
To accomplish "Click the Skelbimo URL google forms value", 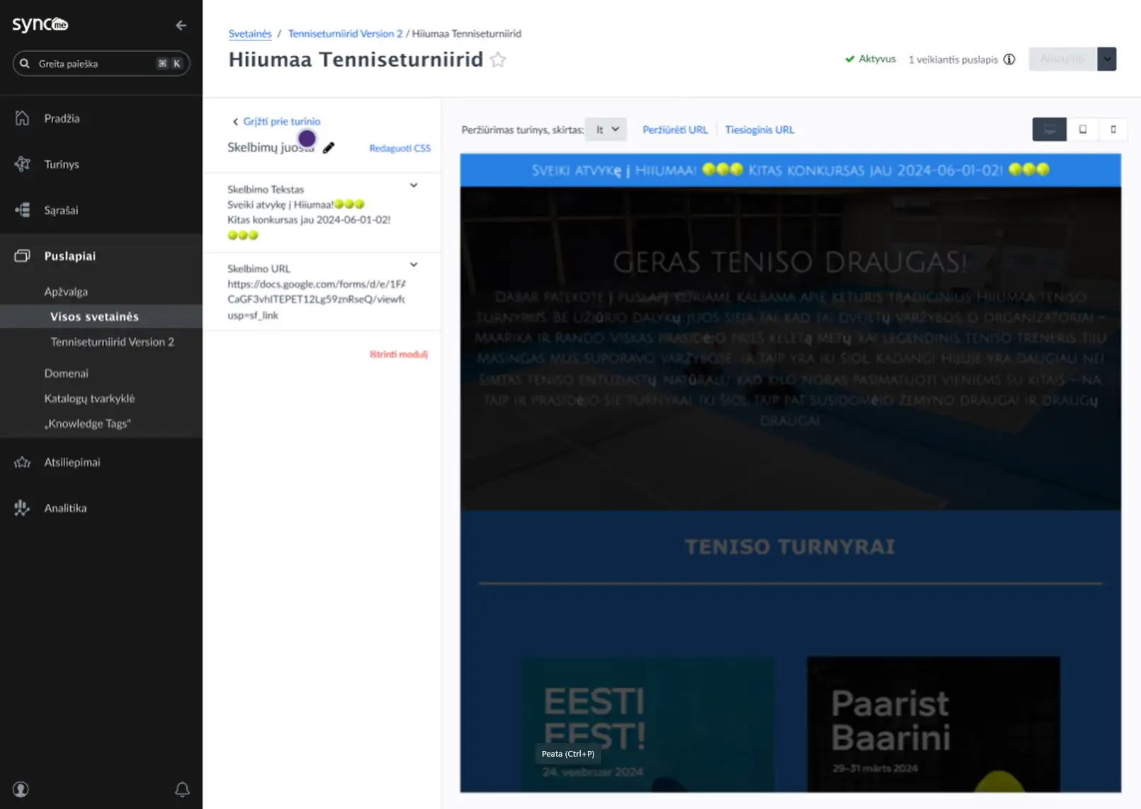I will point(317,299).
